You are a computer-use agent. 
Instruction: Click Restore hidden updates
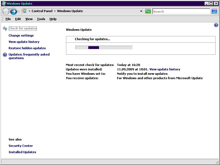(x=27, y=48)
